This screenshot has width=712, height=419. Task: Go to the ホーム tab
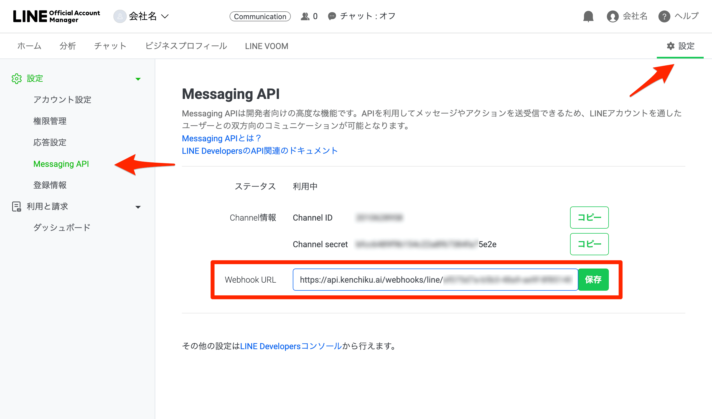point(29,46)
